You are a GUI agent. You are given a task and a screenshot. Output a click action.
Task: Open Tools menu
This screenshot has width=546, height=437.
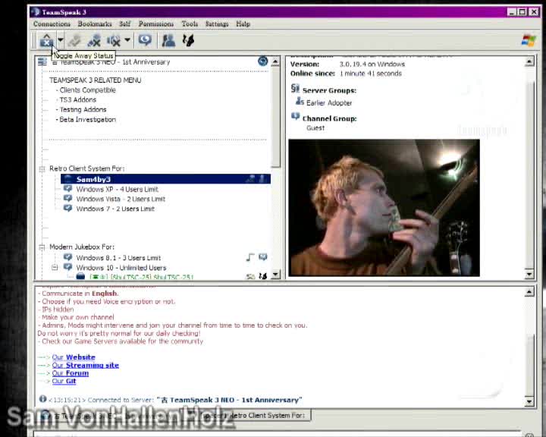coord(190,24)
